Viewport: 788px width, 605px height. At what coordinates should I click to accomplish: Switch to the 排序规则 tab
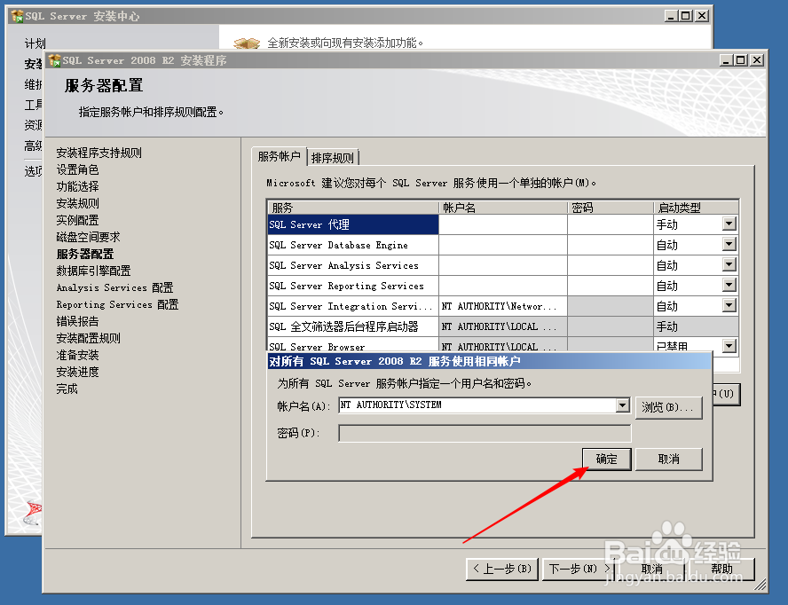pyautogui.click(x=332, y=158)
